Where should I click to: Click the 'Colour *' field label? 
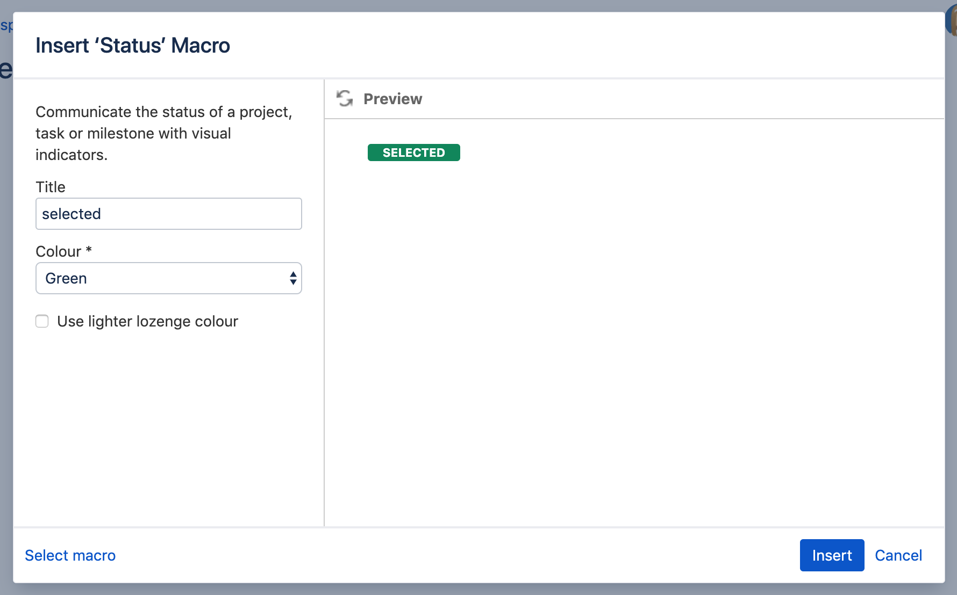coord(63,251)
